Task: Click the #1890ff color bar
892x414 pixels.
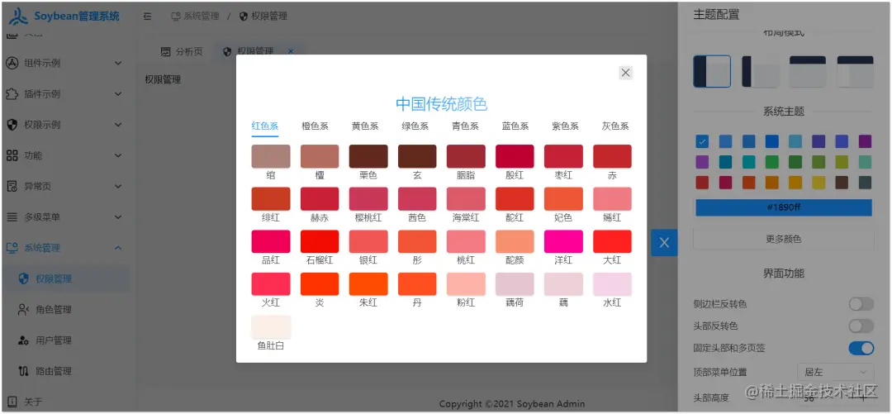Action: pyautogui.click(x=783, y=207)
